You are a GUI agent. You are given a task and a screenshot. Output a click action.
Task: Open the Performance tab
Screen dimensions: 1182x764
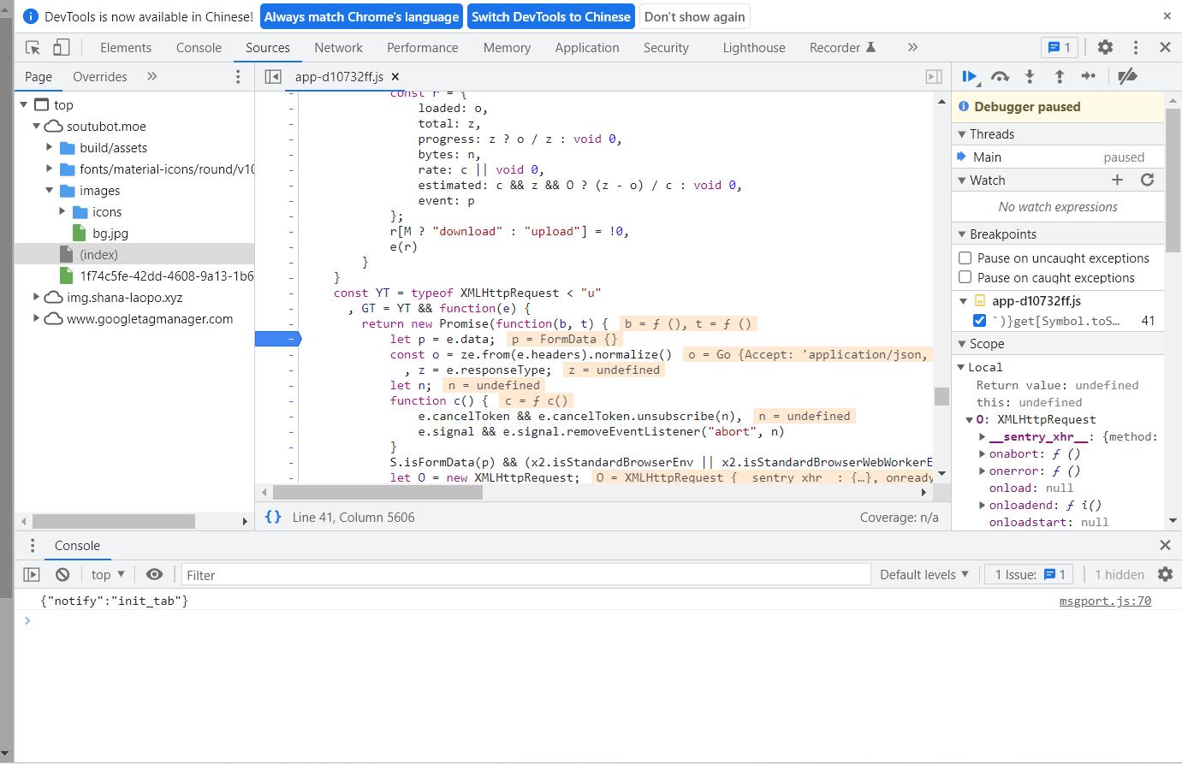423,48
